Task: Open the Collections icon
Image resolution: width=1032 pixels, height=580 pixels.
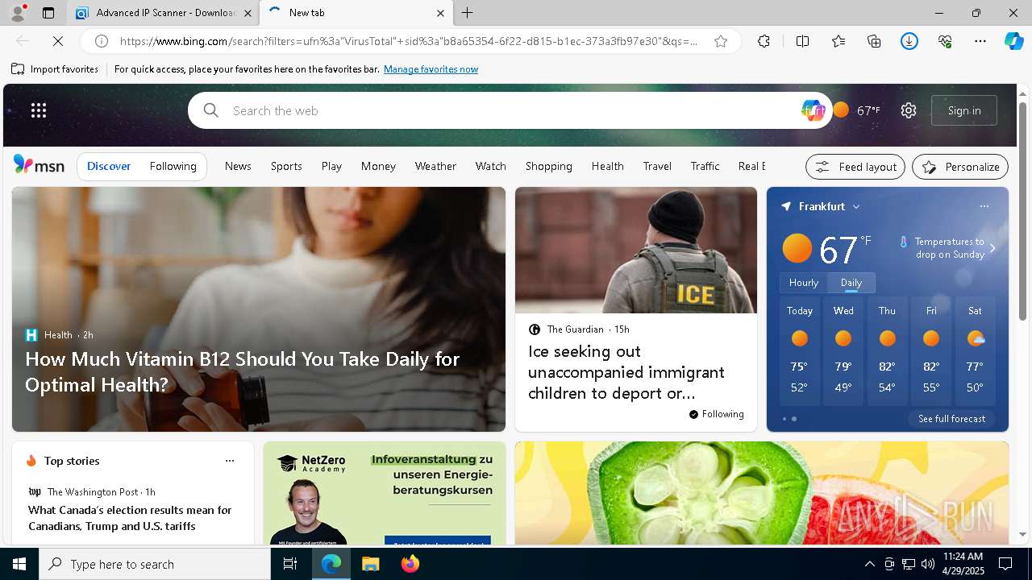Action: point(874,41)
